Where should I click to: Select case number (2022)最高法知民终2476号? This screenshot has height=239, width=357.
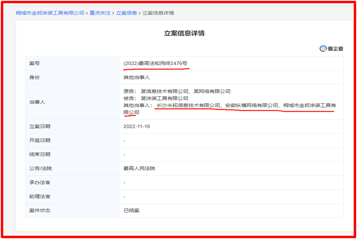(x=155, y=63)
